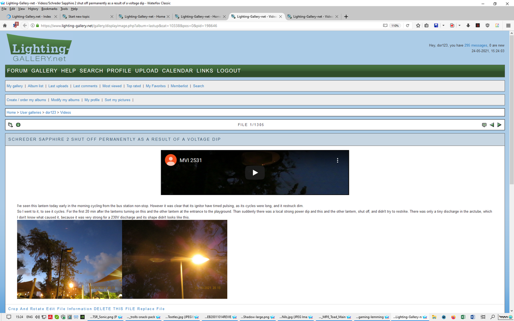Screen dimensions: 514x321
Task: Click 'DELETE THIS FILE' link
Action: pos(114,309)
